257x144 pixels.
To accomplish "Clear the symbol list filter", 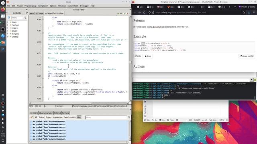I will [25, 18].
